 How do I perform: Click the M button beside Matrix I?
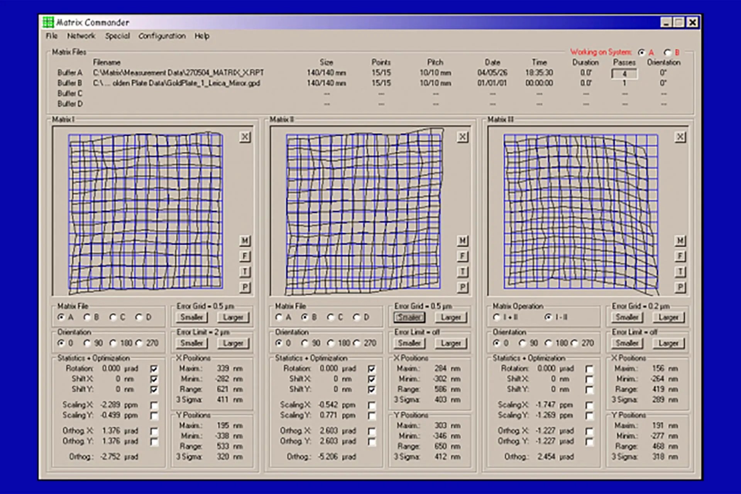(x=245, y=241)
